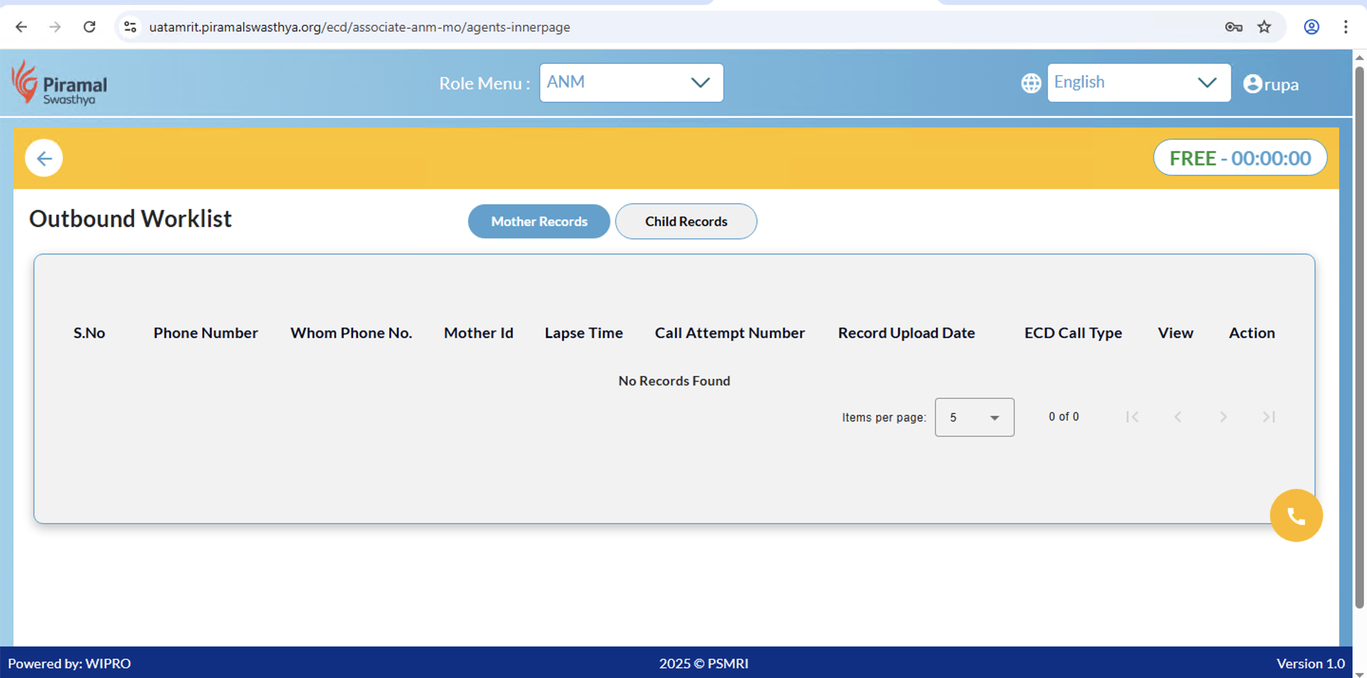Open the Chrome profile icon
This screenshot has height=678, width=1367.
pos(1311,27)
